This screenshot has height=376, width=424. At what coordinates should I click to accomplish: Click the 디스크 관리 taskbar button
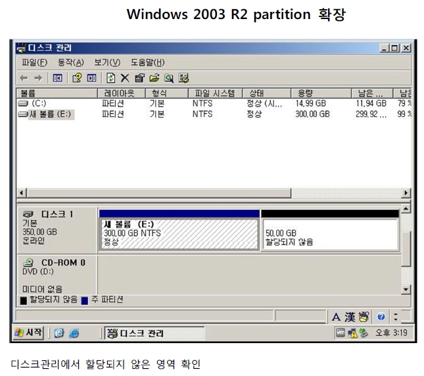[154, 333]
